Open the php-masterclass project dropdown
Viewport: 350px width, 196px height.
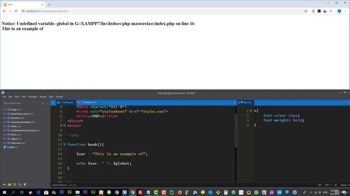(x=12, y=103)
